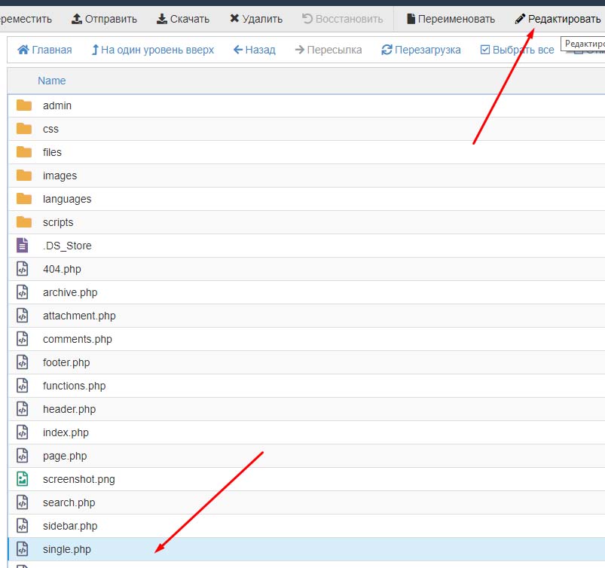
Task: Go На один уровень вверх
Action: [x=152, y=50]
